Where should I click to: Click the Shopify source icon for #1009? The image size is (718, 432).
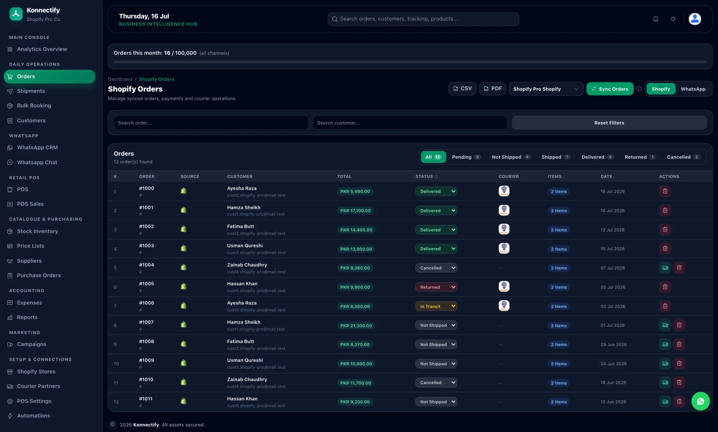pos(184,363)
